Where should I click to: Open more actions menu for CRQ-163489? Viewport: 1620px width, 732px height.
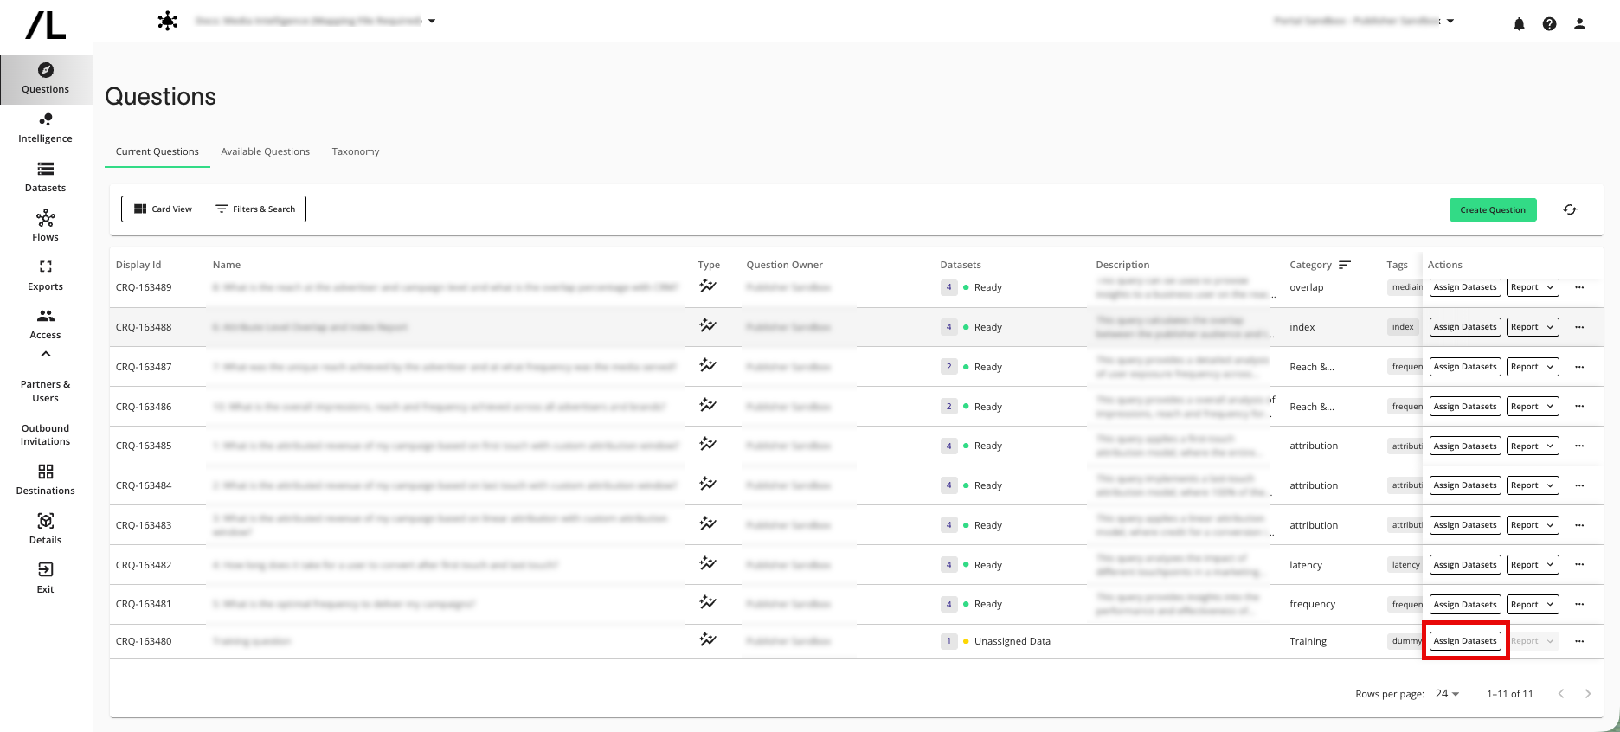(1579, 287)
